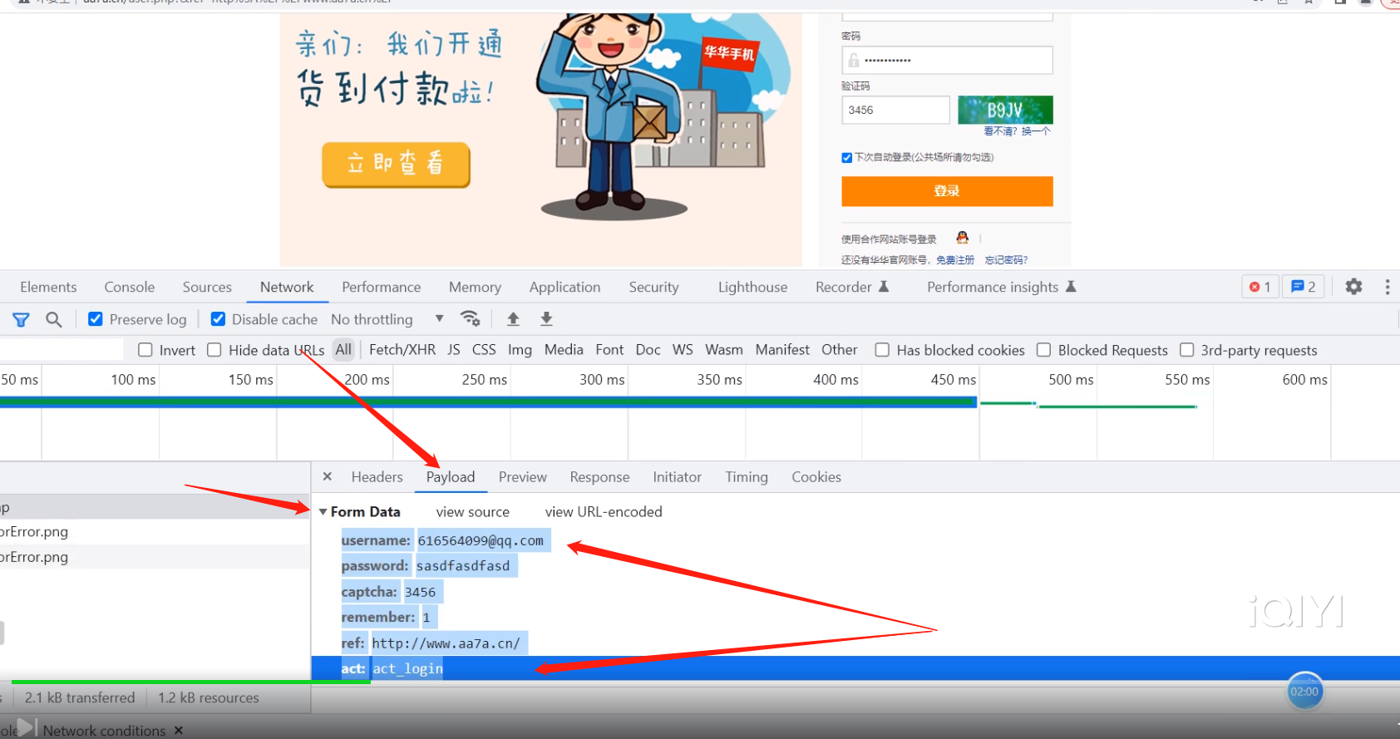The height and width of the screenshot is (739, 1400).
Task: Close the request details pane
Action: (328, 476)
